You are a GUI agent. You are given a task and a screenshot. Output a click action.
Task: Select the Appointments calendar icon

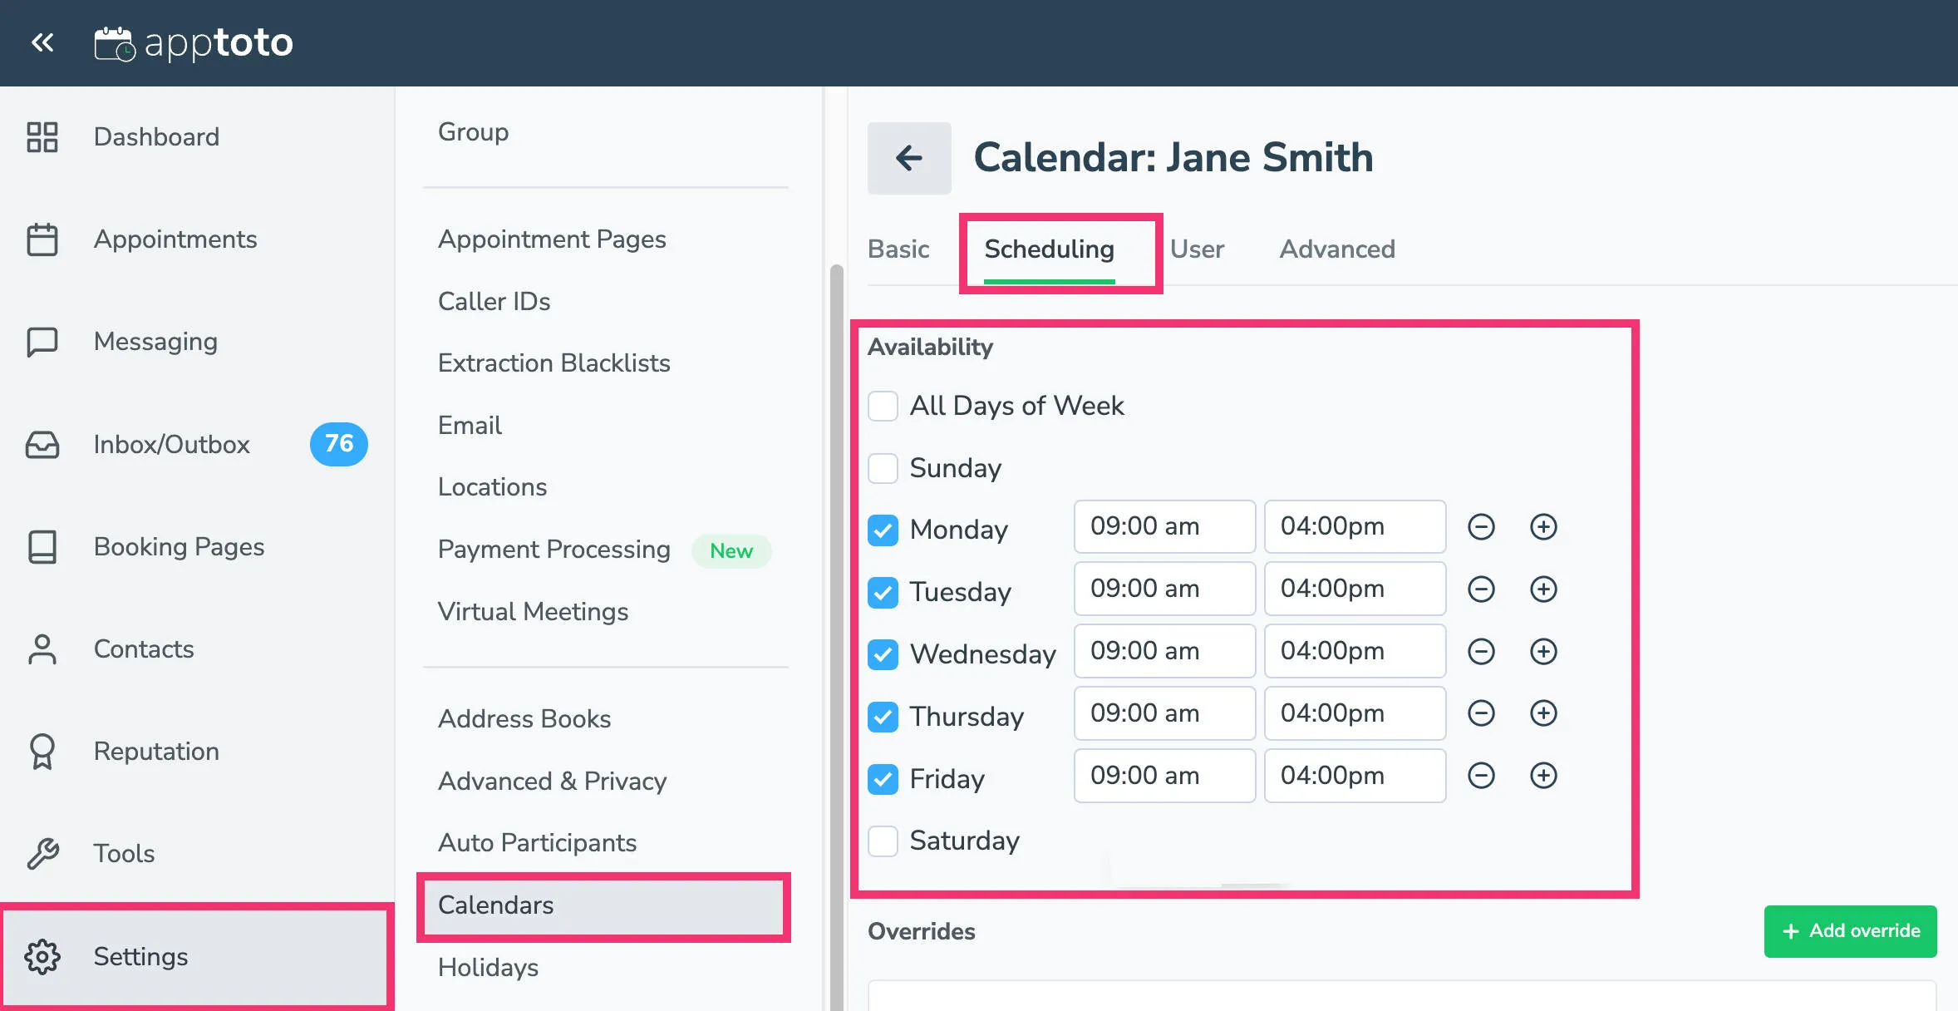(x=43, y=239)
